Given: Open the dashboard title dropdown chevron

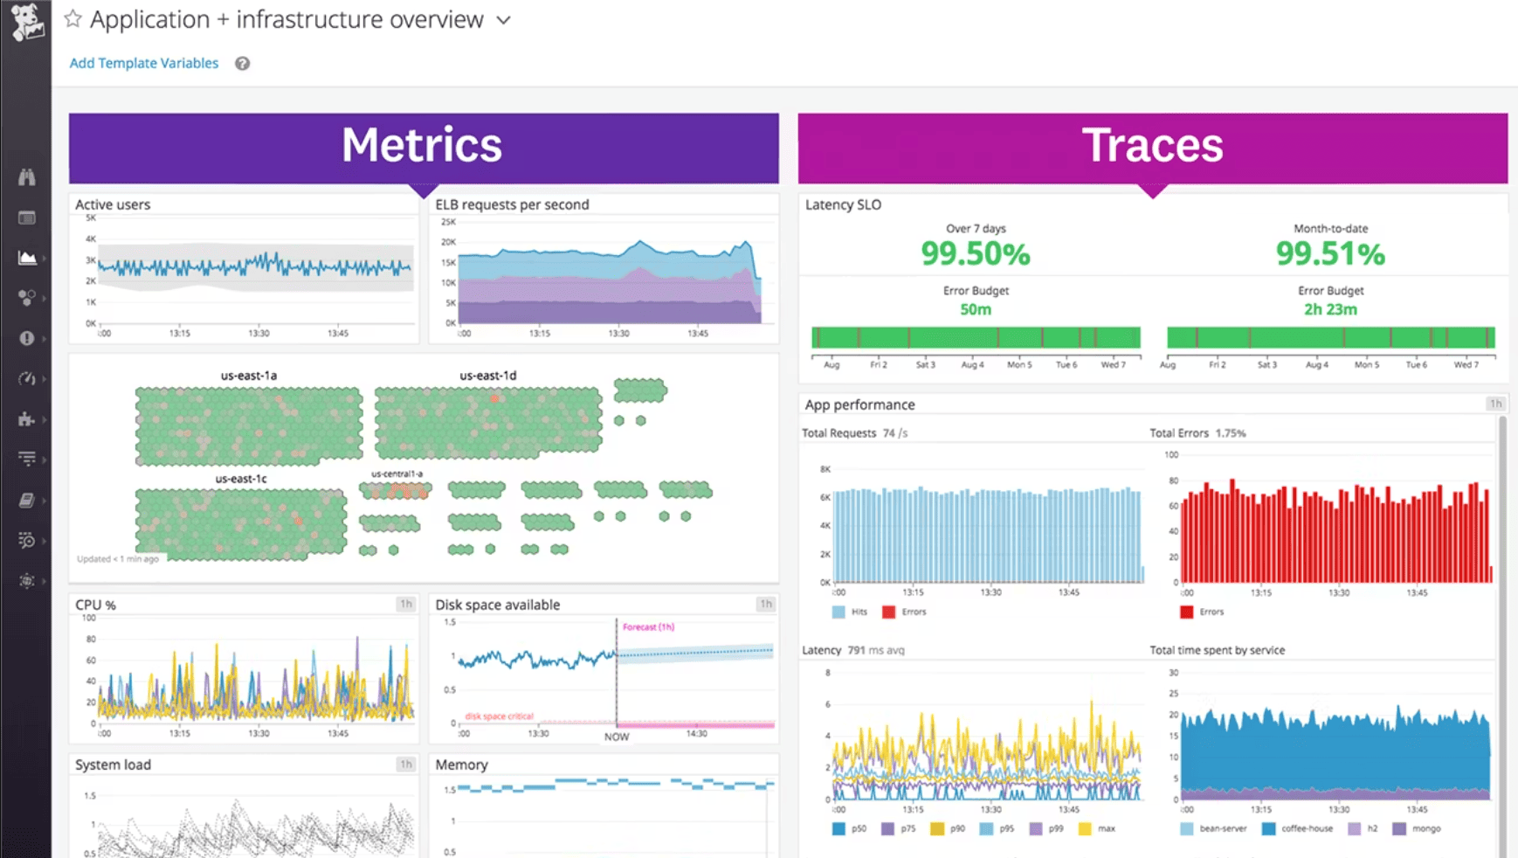Looking at the screenshot, I should (504, 19).
